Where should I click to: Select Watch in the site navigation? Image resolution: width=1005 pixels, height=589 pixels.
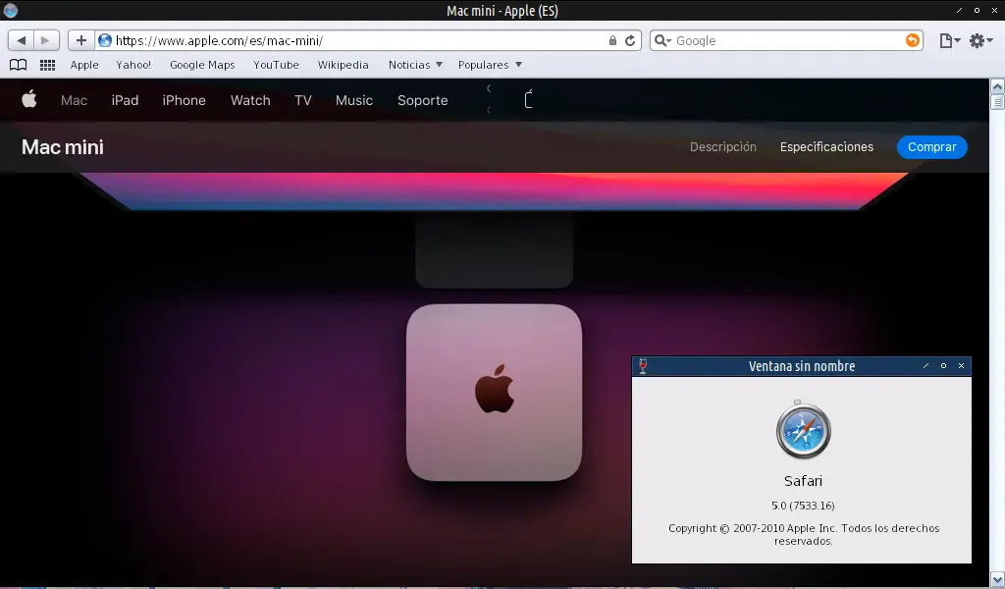coord(250,100)
